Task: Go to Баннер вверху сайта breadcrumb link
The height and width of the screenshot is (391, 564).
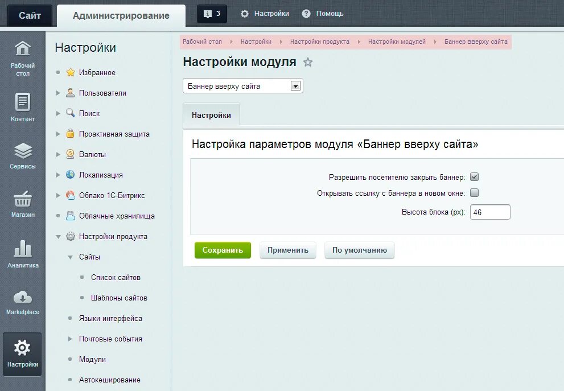Action: (476, 42)
